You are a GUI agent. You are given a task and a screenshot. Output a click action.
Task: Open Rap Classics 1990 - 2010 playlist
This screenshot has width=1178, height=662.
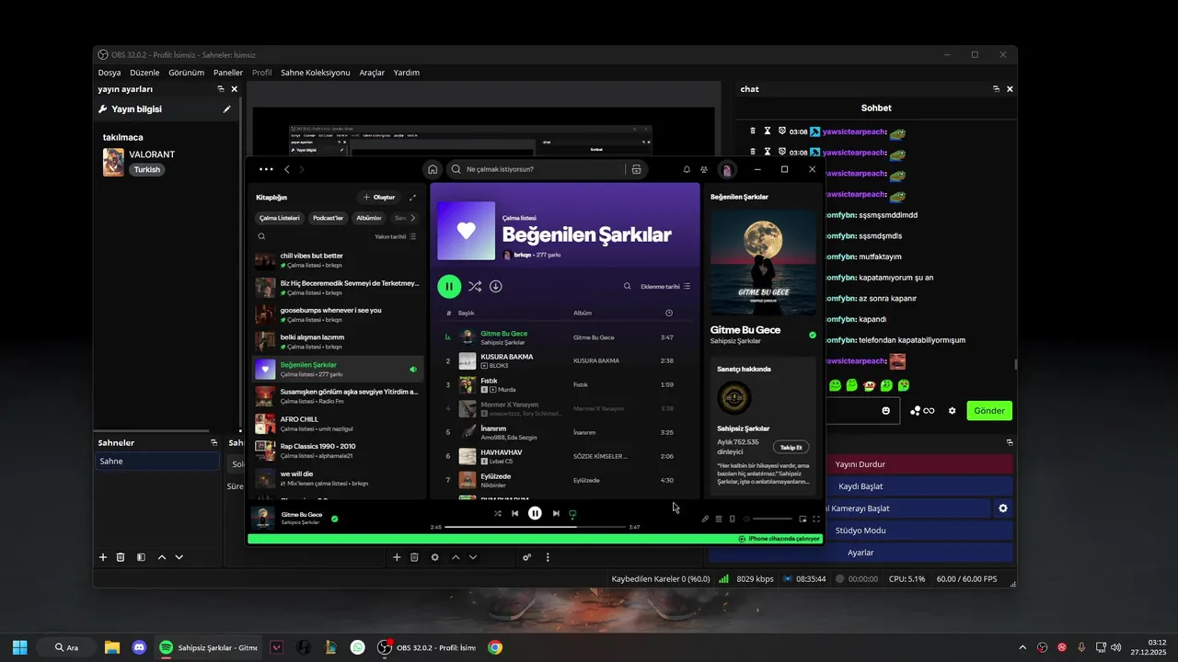click(x=339, y=451)
